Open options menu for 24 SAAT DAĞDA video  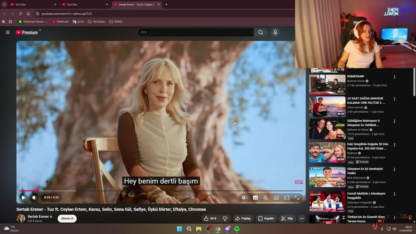coord(395,99)
